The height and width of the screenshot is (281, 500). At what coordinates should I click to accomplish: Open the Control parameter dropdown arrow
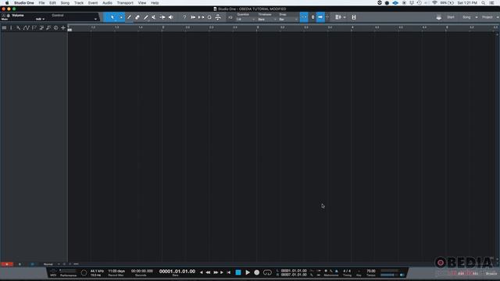95,20
